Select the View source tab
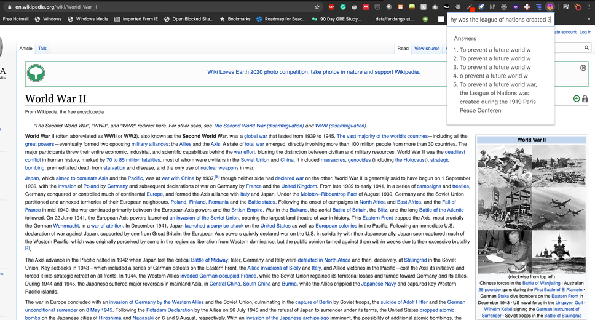Viewport: 595px width, 320px height. pyautogui.click(x=427, y=49)
